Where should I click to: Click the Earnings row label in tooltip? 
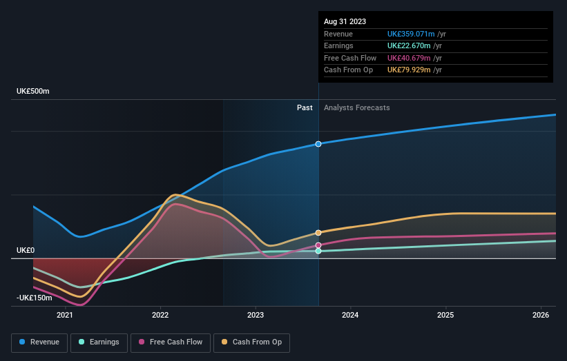click(x=338, y=45)
